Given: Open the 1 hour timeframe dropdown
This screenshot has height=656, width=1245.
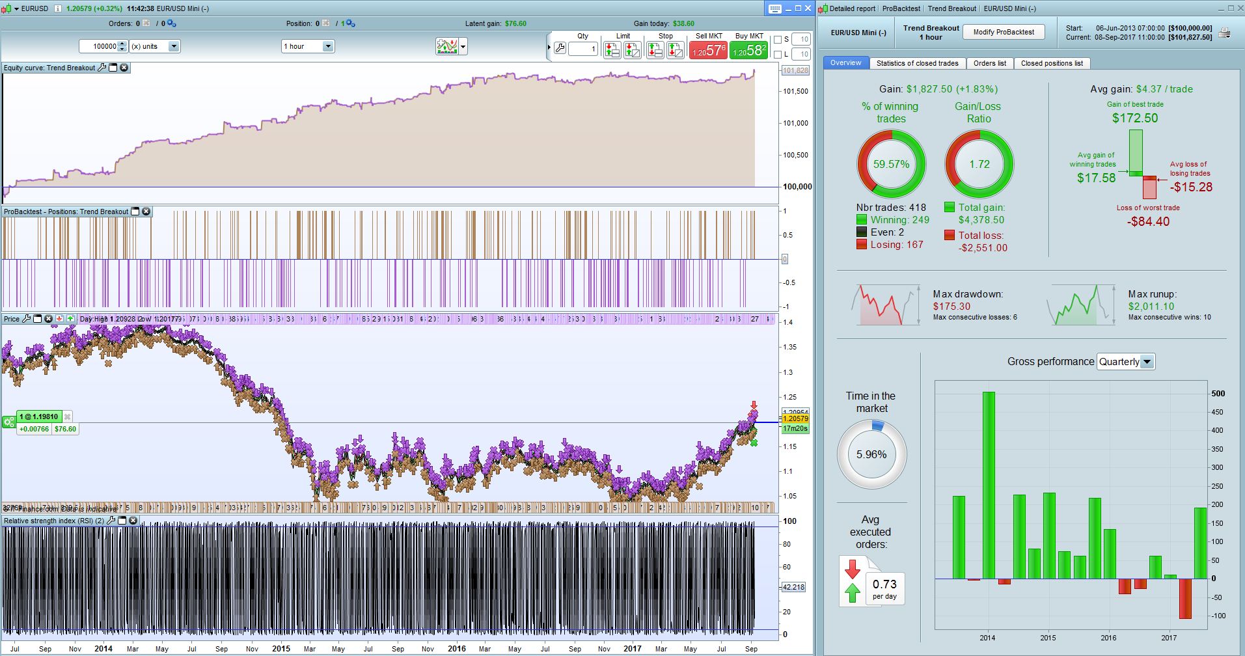Looking at the screenshot, I should 328,46.
